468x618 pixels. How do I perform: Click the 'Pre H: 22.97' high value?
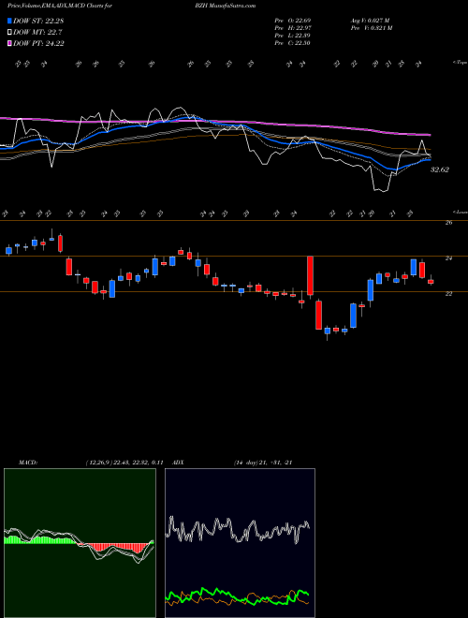coord(293,28)
